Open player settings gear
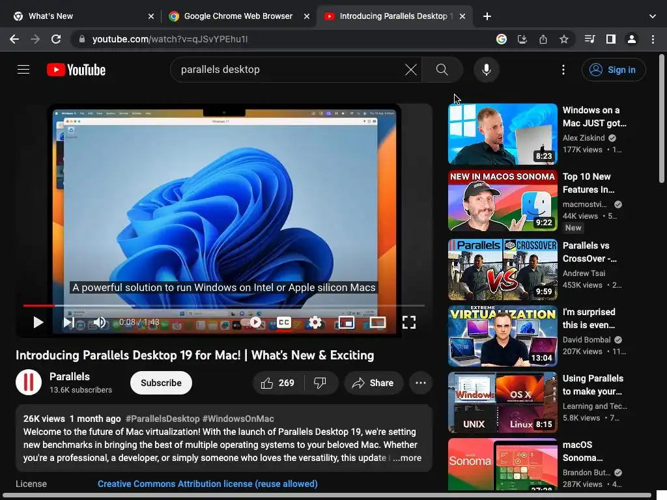 click(315, 322)
